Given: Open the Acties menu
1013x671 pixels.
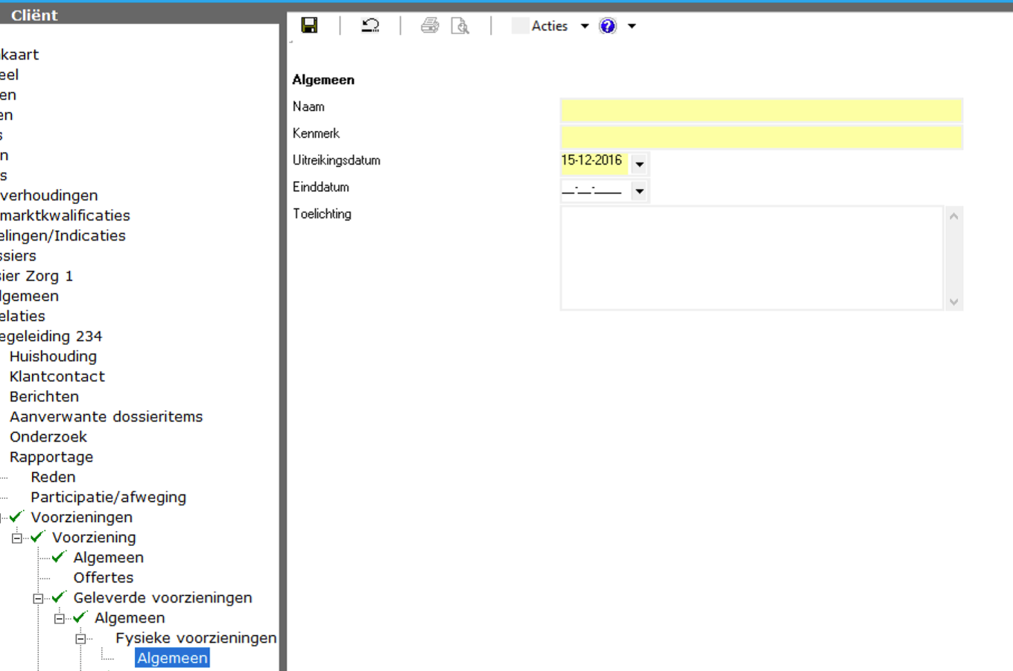Looking at the screenshot, I should 550,26.
